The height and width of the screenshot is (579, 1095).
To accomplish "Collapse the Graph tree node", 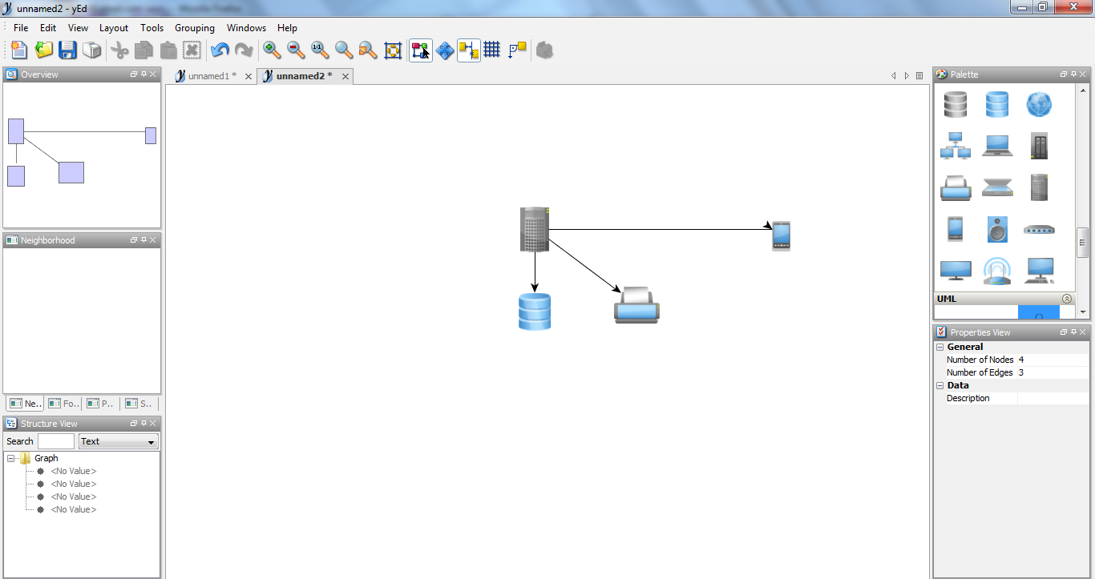I will coord(11,458).
